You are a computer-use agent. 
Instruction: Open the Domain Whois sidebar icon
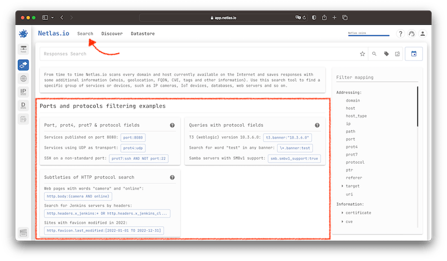[x=23, y=105]
